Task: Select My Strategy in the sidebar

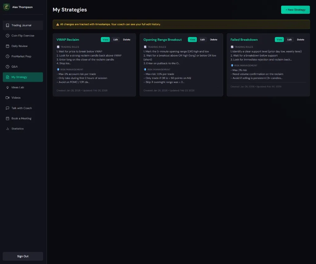Action: [19, 77]
